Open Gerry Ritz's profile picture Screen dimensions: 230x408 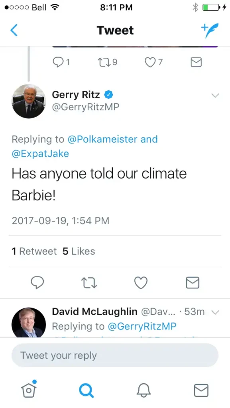[x=29, y=101]
